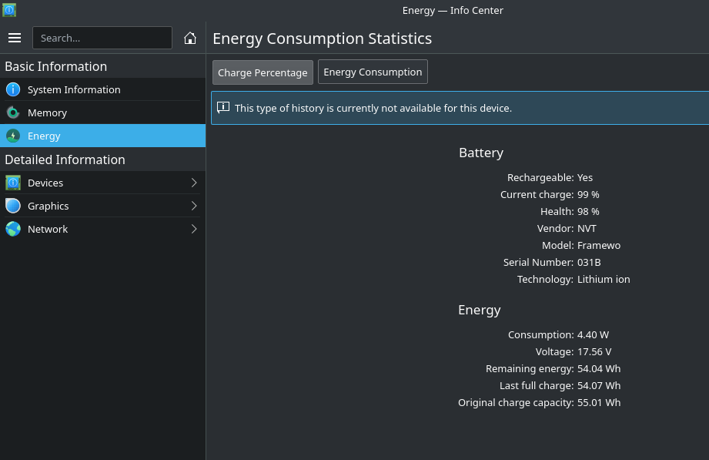Viewport: 709px width, 460px height.
Task: Click the Devices sidebar icon
Action: pos(13,183)
